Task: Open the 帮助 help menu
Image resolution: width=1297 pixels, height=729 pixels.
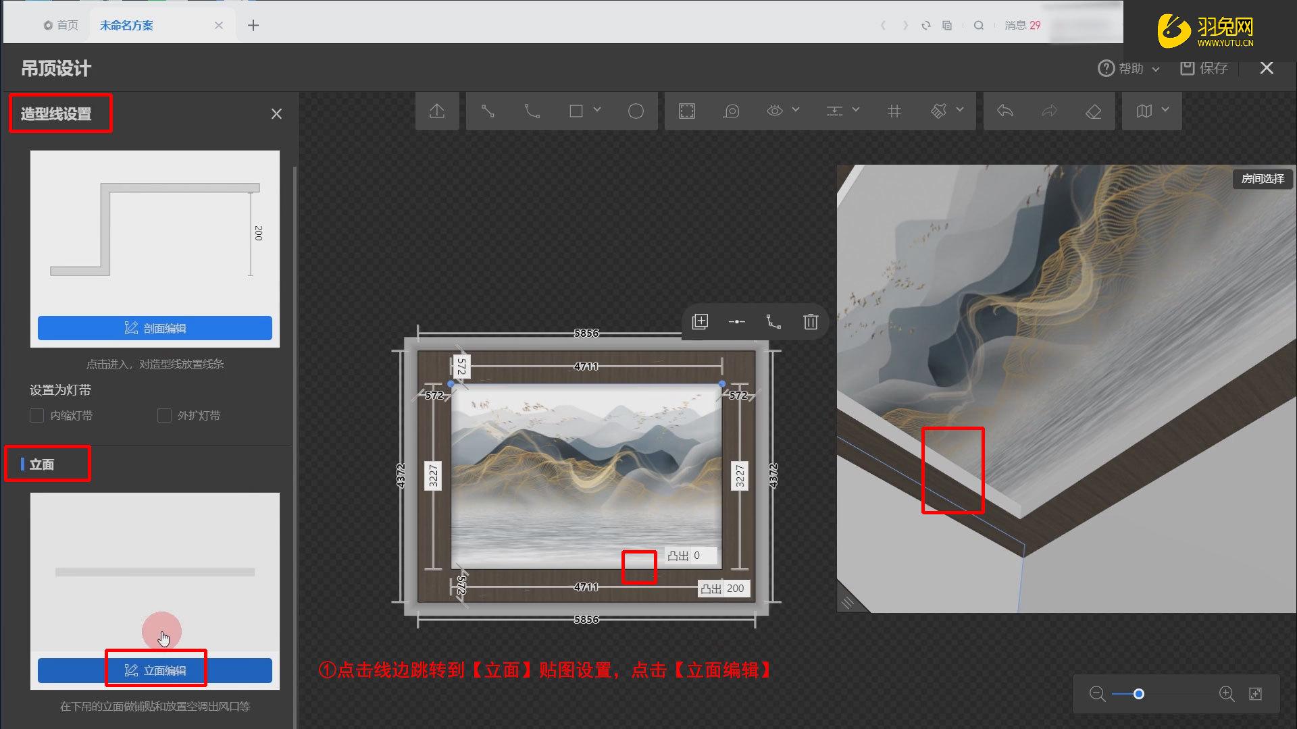Action: coord(1128,69)
